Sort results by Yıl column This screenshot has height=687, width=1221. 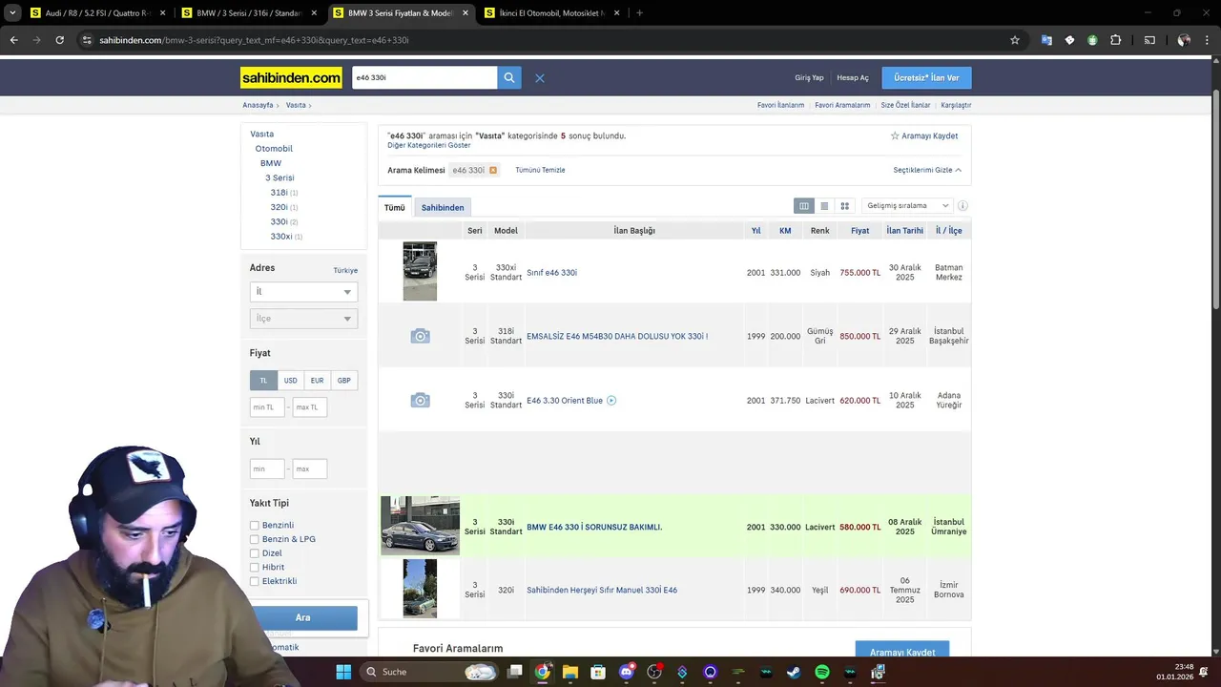click(755, 231)
